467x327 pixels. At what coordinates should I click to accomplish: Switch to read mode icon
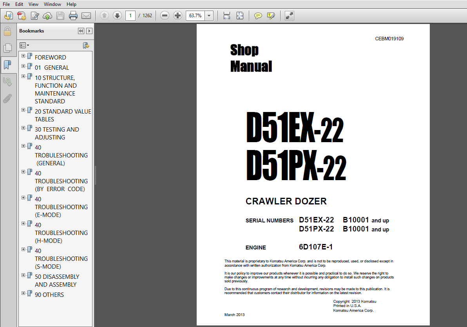point(289,16)
